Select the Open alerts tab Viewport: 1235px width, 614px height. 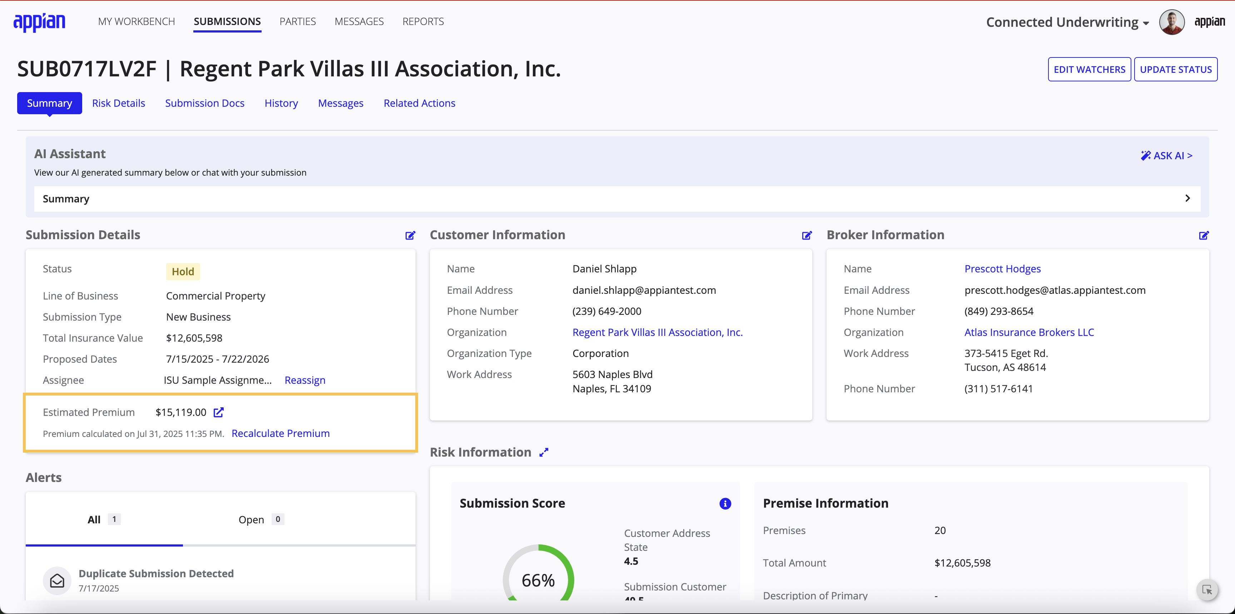[x=261, y=520]
